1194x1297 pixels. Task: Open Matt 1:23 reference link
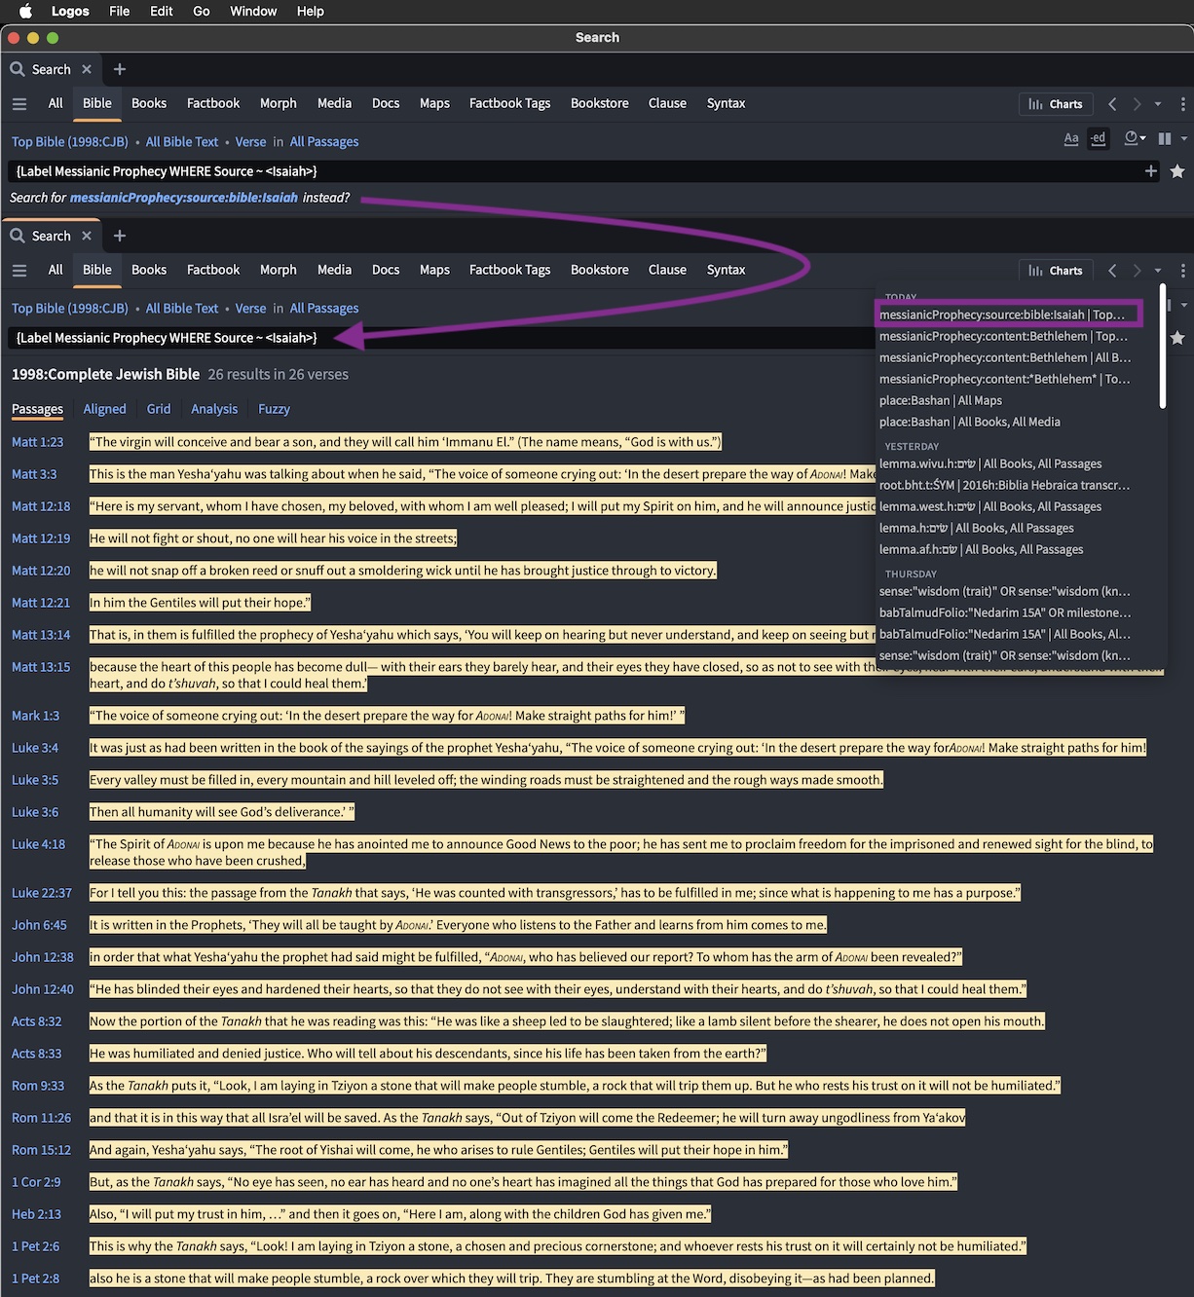[x=37, y=442]
